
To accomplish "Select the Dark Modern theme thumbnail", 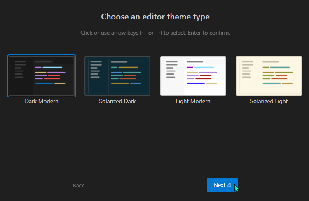I will point(42,76).
